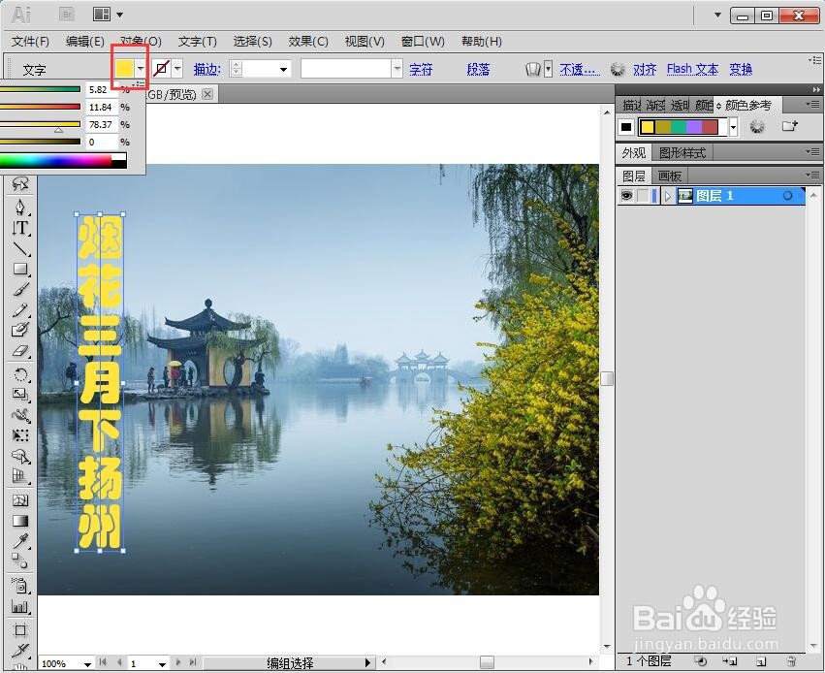Open Adobe Bridge from title bar
825x673 pixels.
(67, 15)
